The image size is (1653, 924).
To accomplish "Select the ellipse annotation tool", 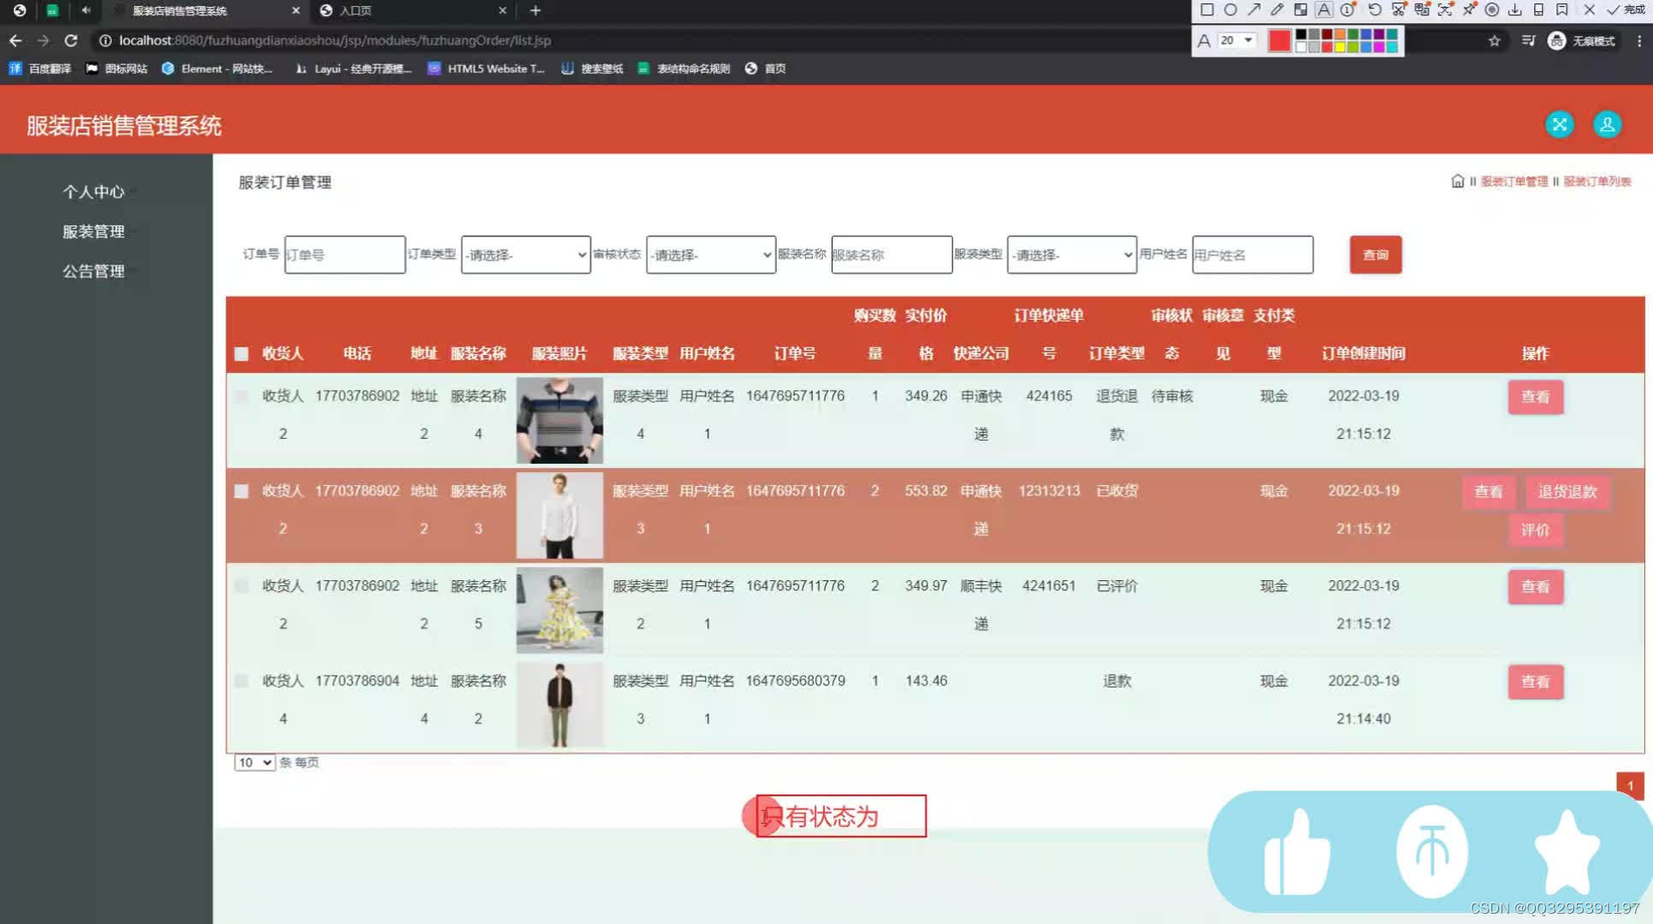I will (x=1230, y=9).
